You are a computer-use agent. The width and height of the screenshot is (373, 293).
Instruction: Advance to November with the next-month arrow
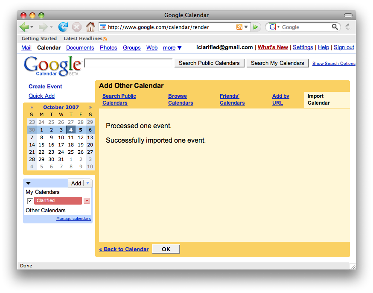pyautogui.click(x=90, y=107)
